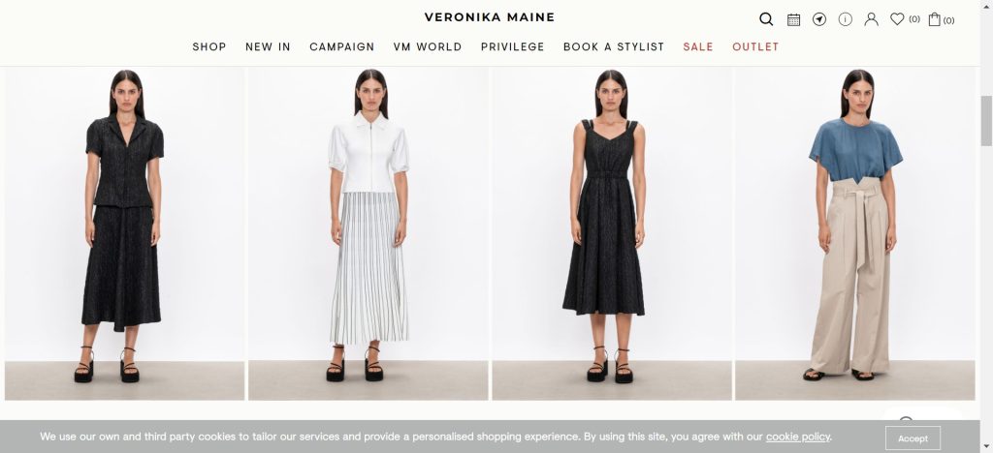This screenshot has width=993, height=453.
Task: Open the OUTLET section
Action: (755, 46)
